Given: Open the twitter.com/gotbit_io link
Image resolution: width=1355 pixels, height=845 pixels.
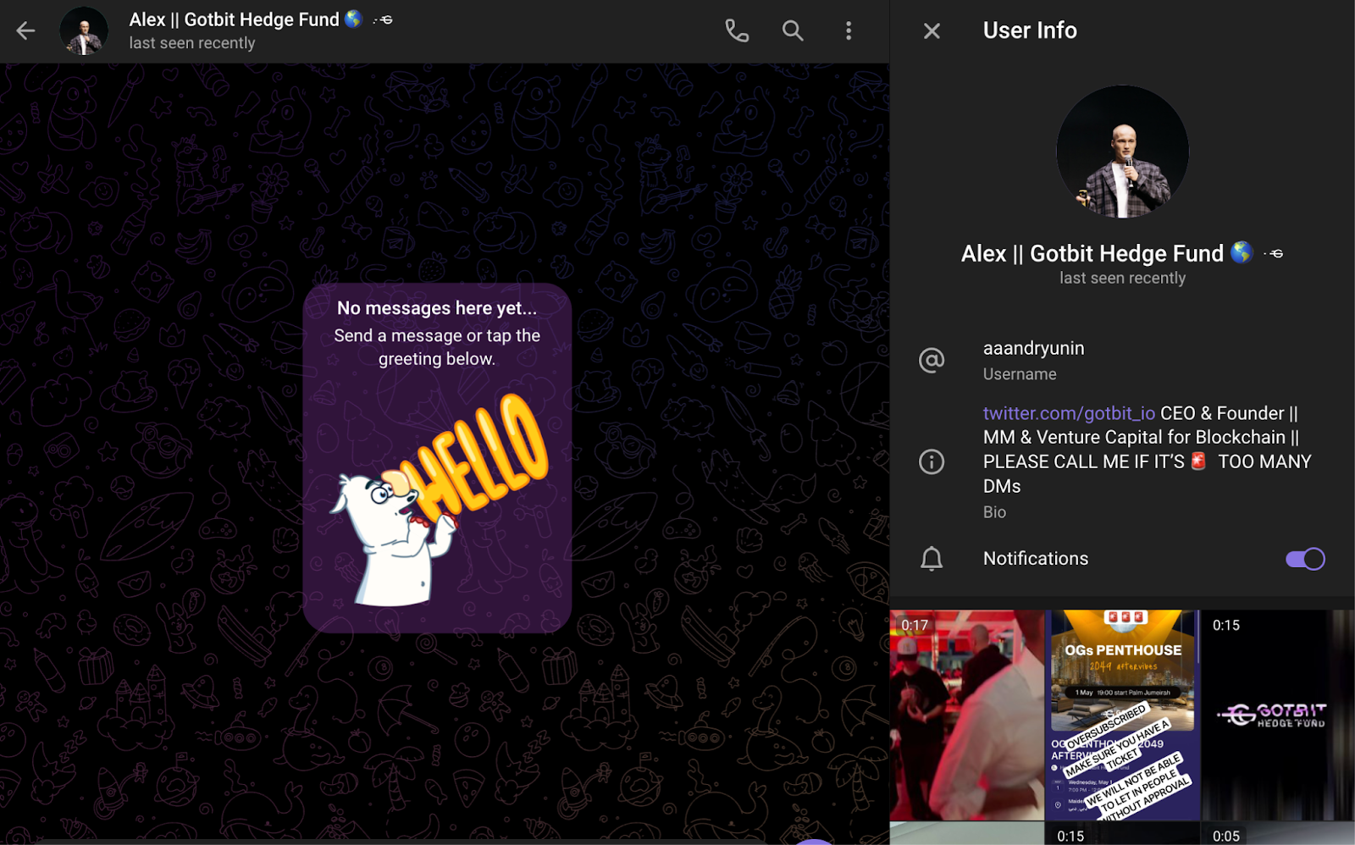Looking at the screenshot, I should pyautogui.click(x=1069, y=413).
